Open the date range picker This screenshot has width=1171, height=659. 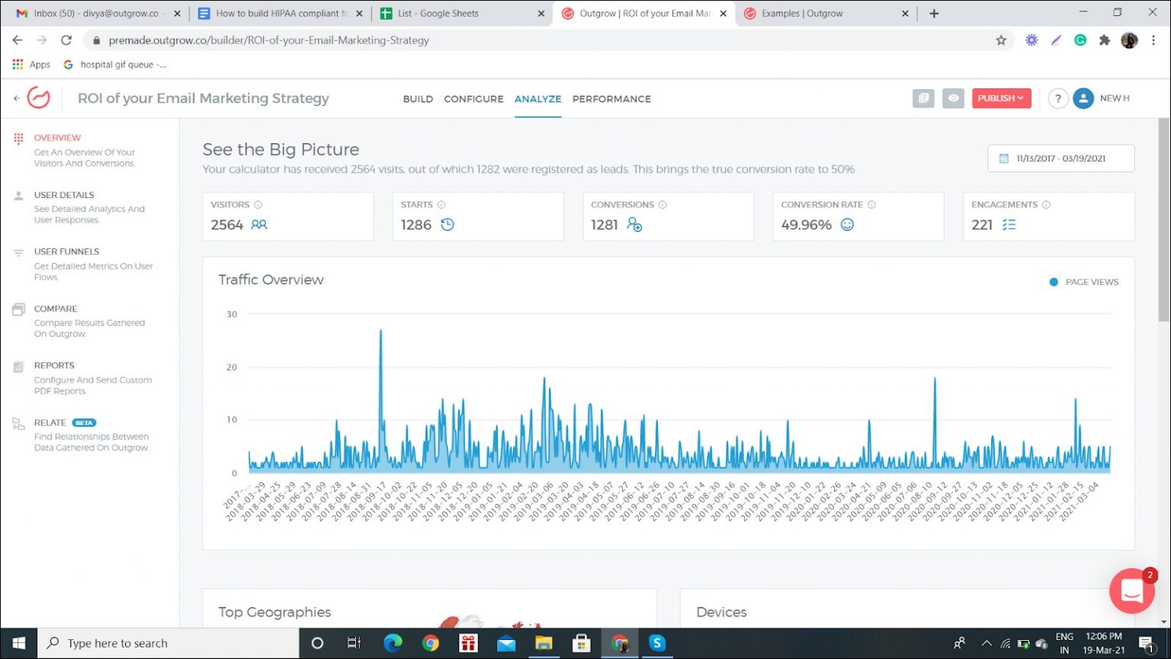click(1060, 158)
